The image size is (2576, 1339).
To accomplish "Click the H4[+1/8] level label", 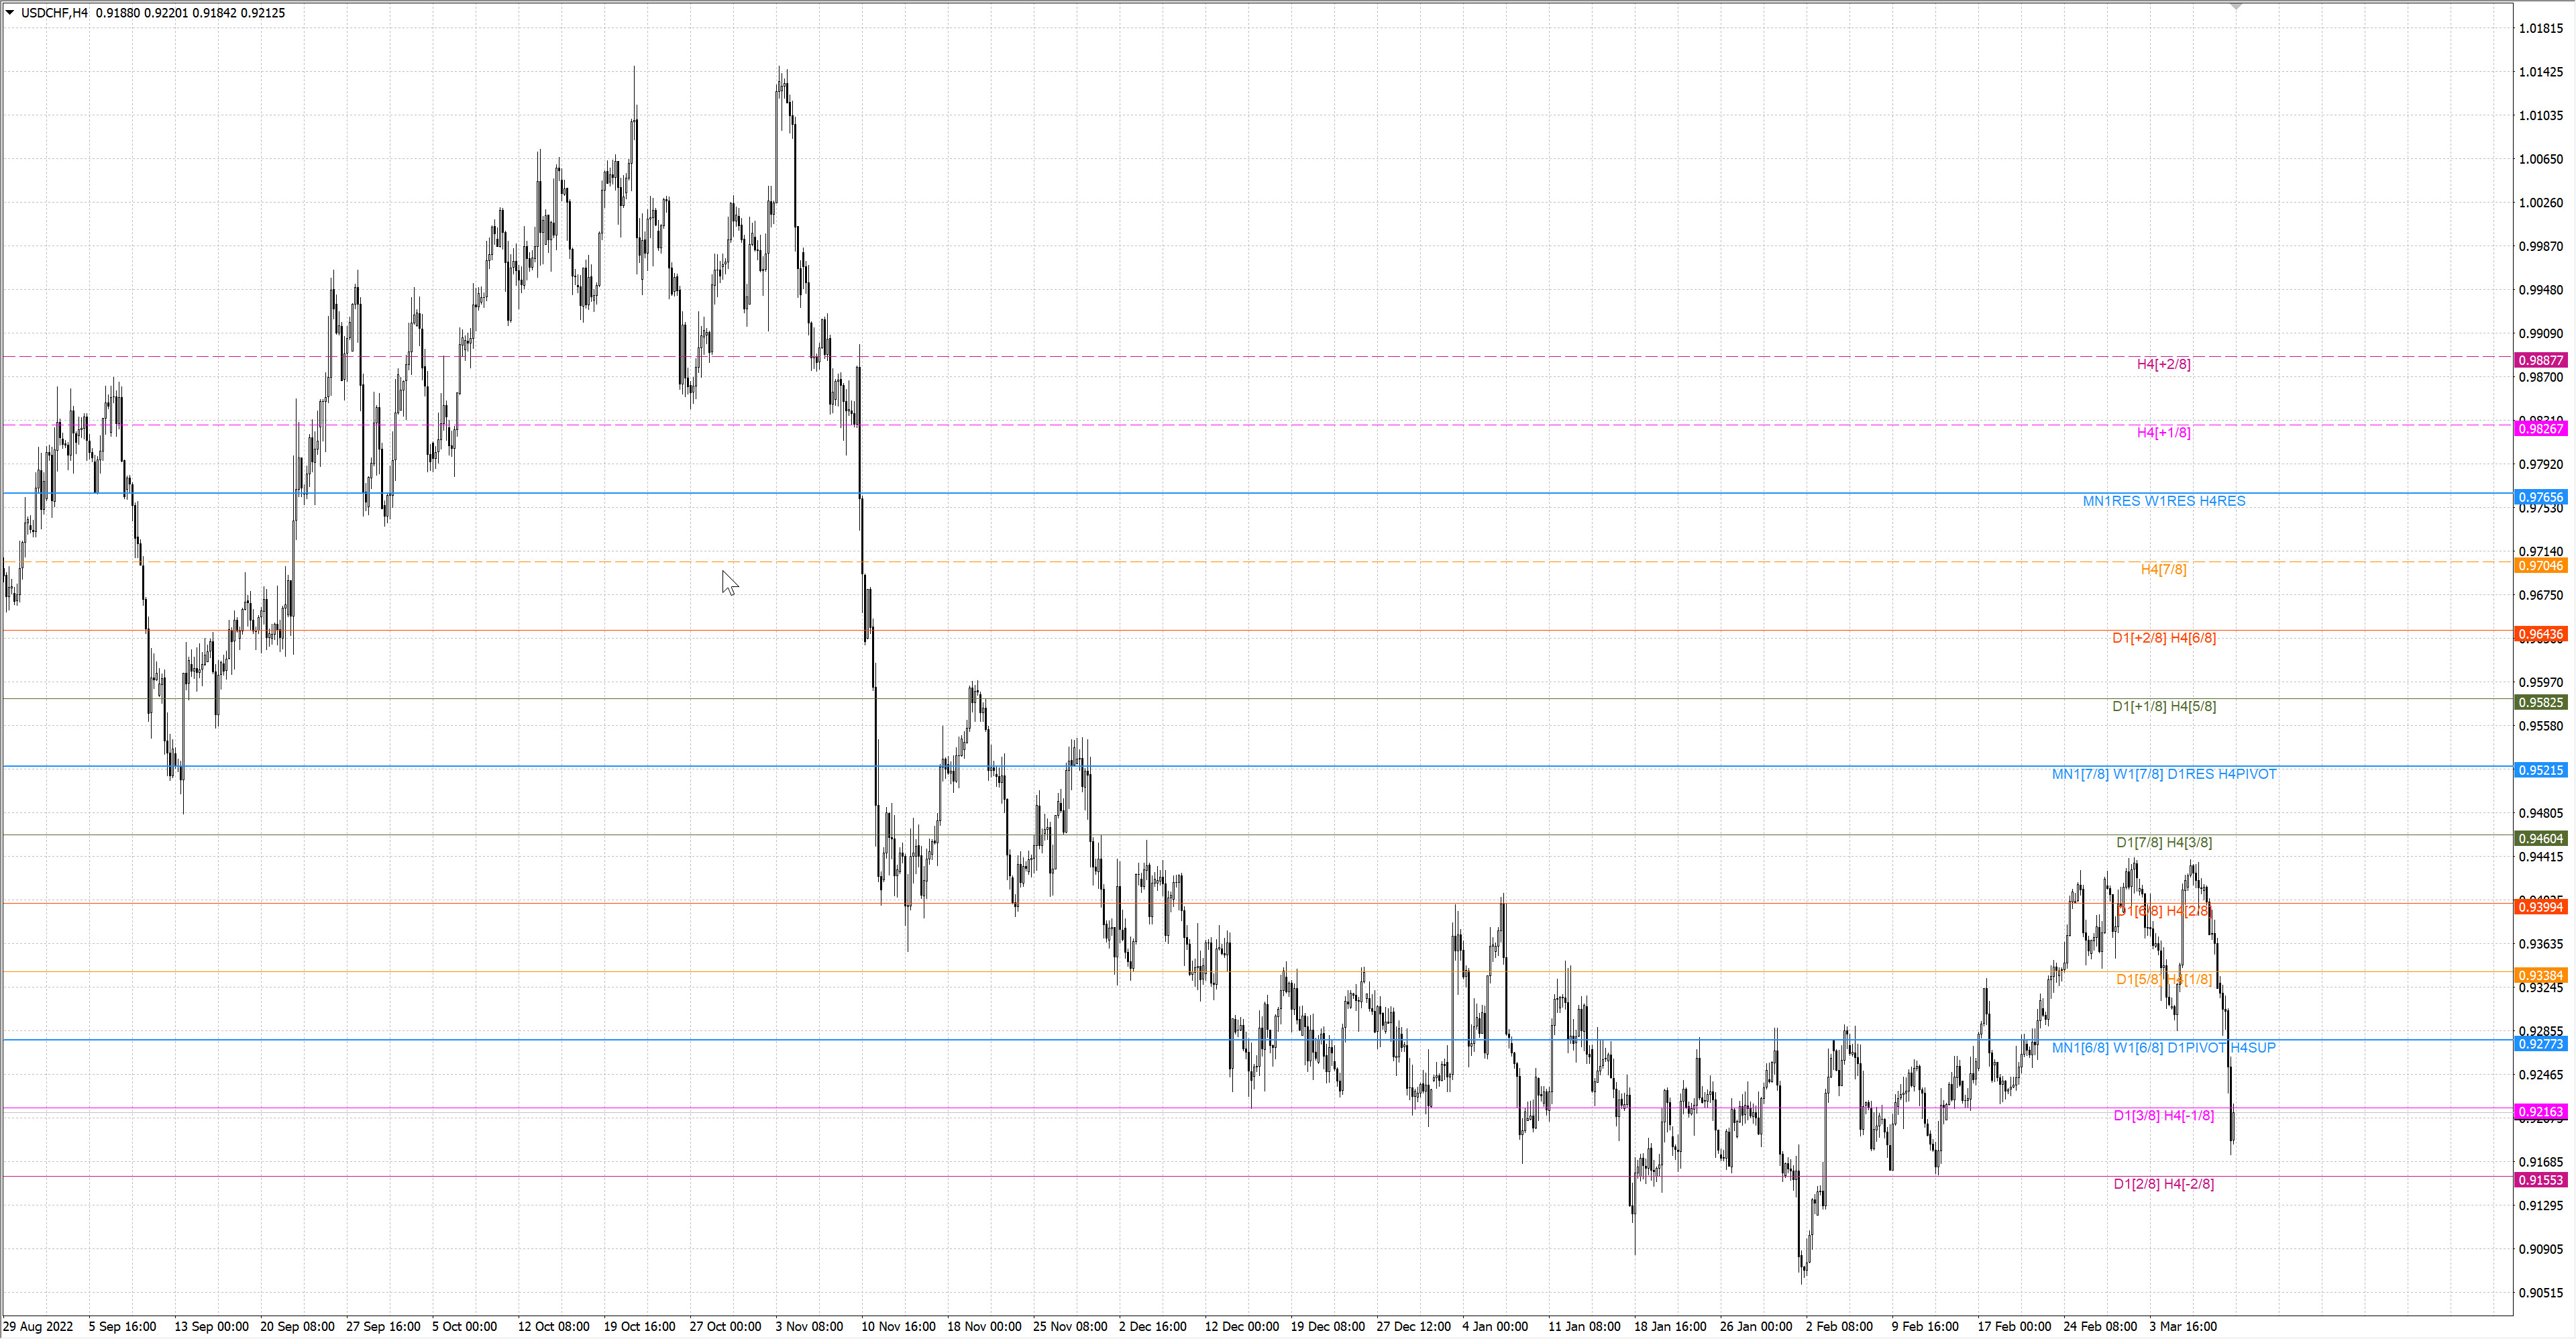I will point(2163,432).
